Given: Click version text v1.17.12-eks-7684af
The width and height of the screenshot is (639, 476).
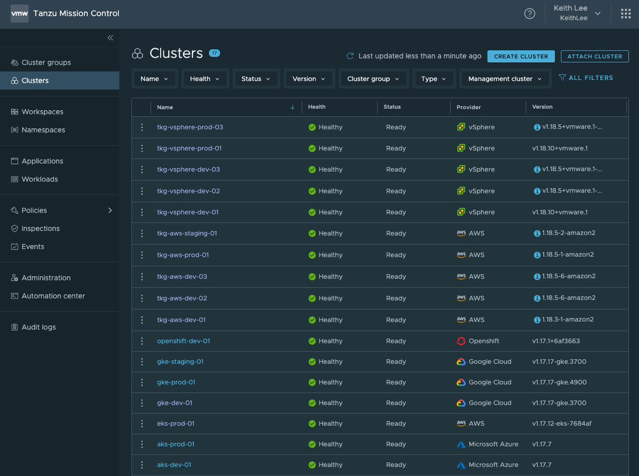Looking at the screenshot, I should point(562,424).
